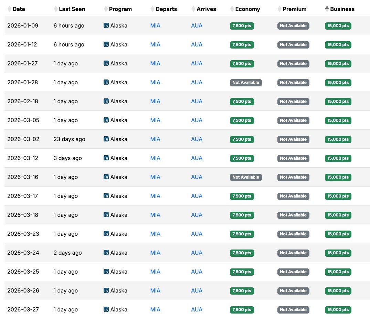Click Alaska program icon in 2026-01-09 row
The image size is (370, 318).
pyautogui.click(x=106, y=25)
